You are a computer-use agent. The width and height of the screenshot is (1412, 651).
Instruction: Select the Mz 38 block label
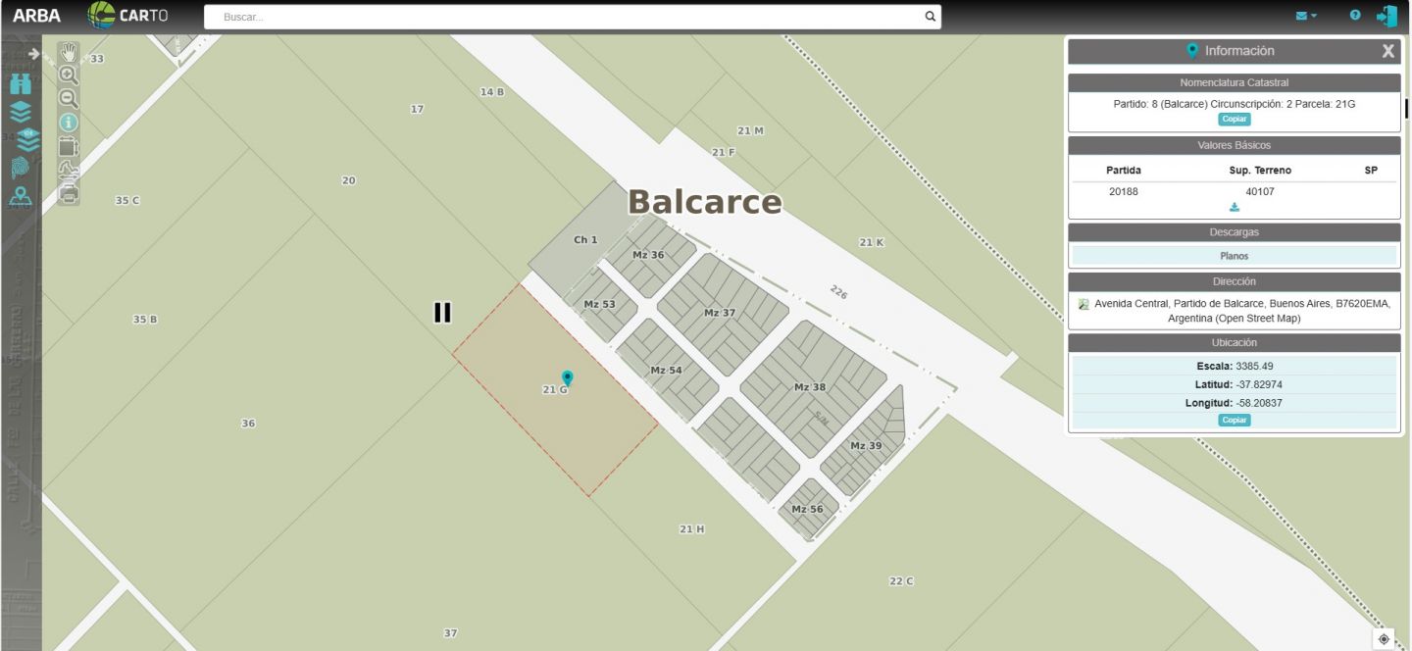point(810,387)
